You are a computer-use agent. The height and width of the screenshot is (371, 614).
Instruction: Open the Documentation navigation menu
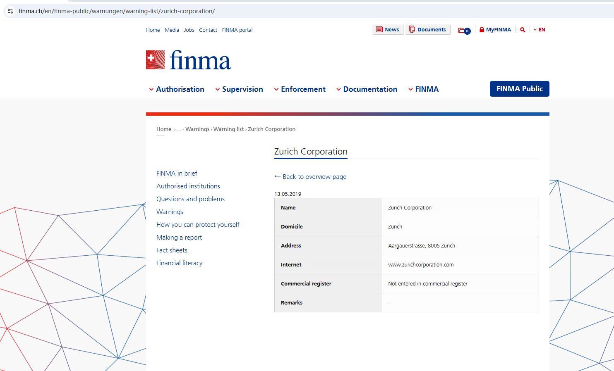coord(366,89)
